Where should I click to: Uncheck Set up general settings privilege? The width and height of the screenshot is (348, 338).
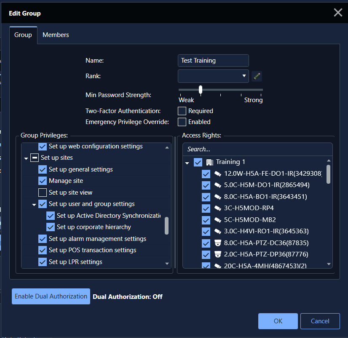[43, 169]
